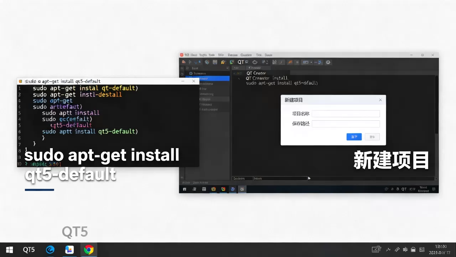Viewport: 456px width, 257px height.
Task: Open the QT Creater tab in the editor
Action: [x=256, y=73]
